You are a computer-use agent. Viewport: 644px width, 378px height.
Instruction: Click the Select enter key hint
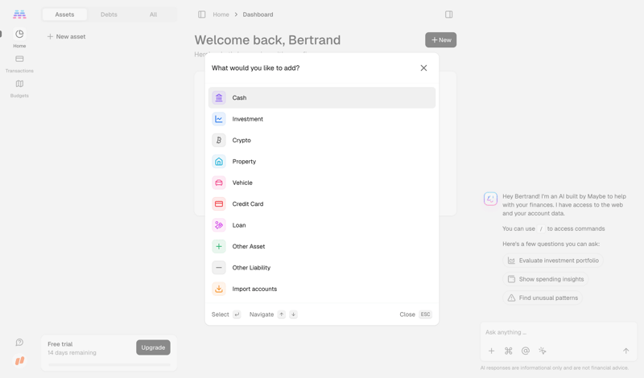(x=237, y=314)
